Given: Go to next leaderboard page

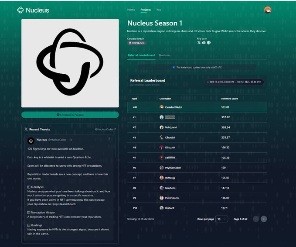Looking at the screenshot, I should 264,219.
